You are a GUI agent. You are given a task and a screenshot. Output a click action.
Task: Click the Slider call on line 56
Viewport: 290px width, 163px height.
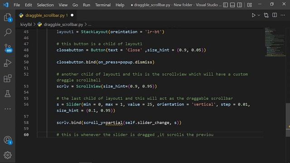click(73, 105)
